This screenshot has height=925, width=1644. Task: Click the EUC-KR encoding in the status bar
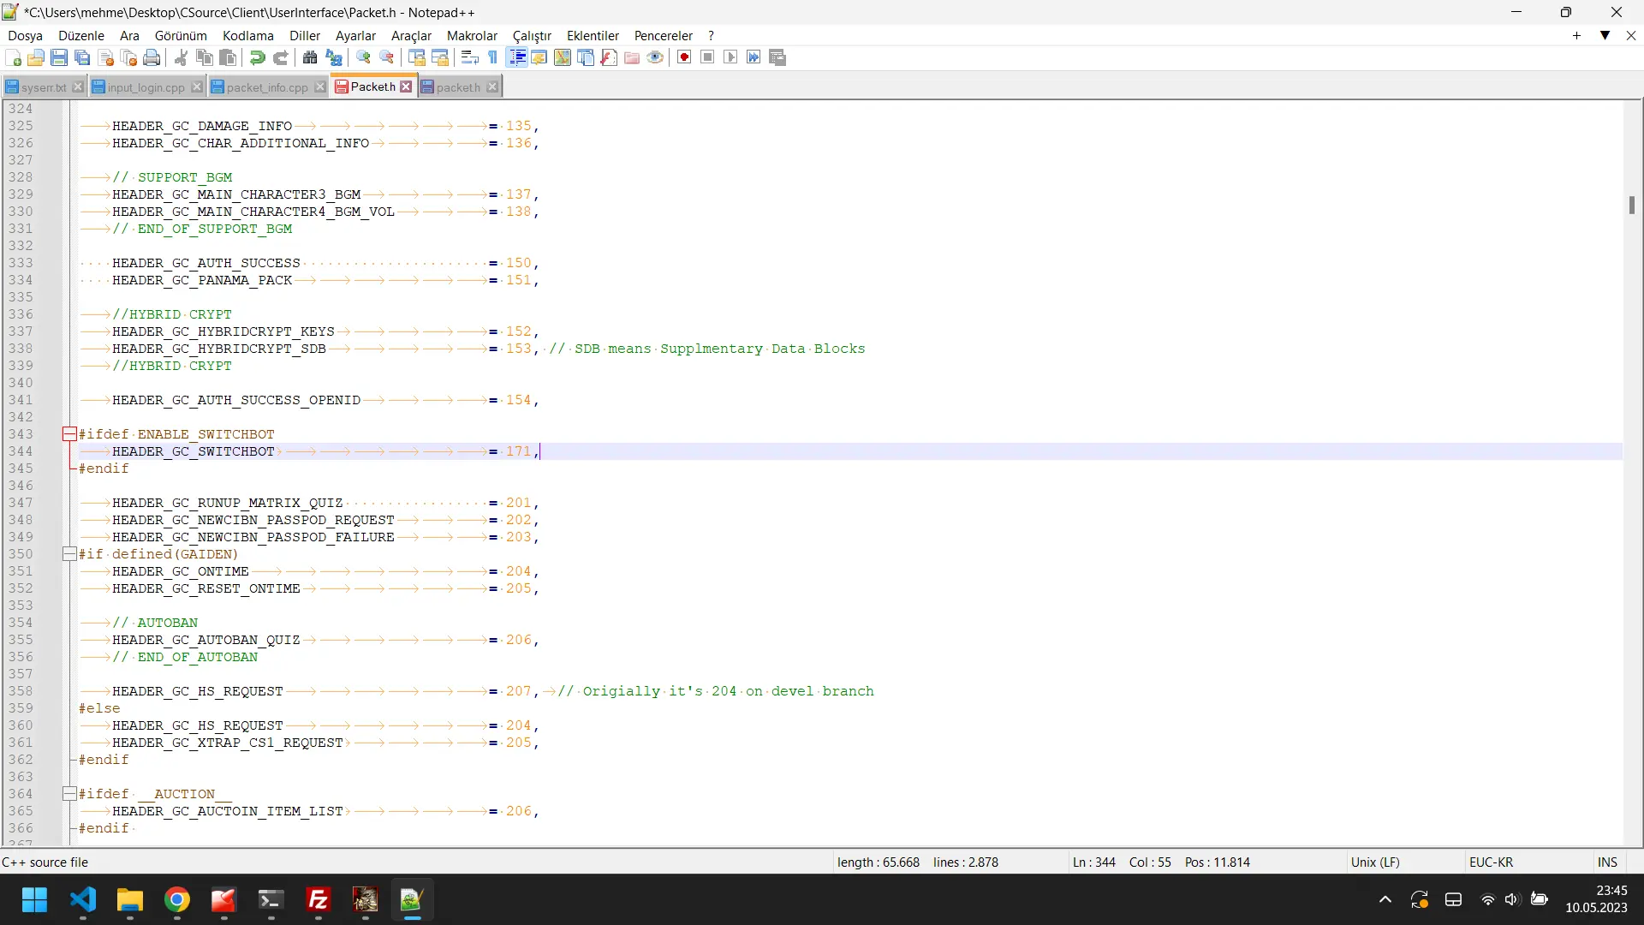coord(1491,862)
